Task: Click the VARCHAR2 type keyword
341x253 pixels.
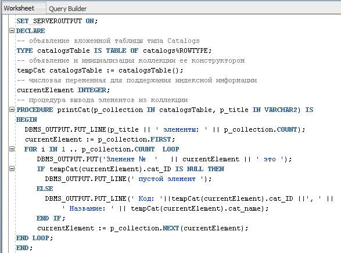Action: coord(281,110)
